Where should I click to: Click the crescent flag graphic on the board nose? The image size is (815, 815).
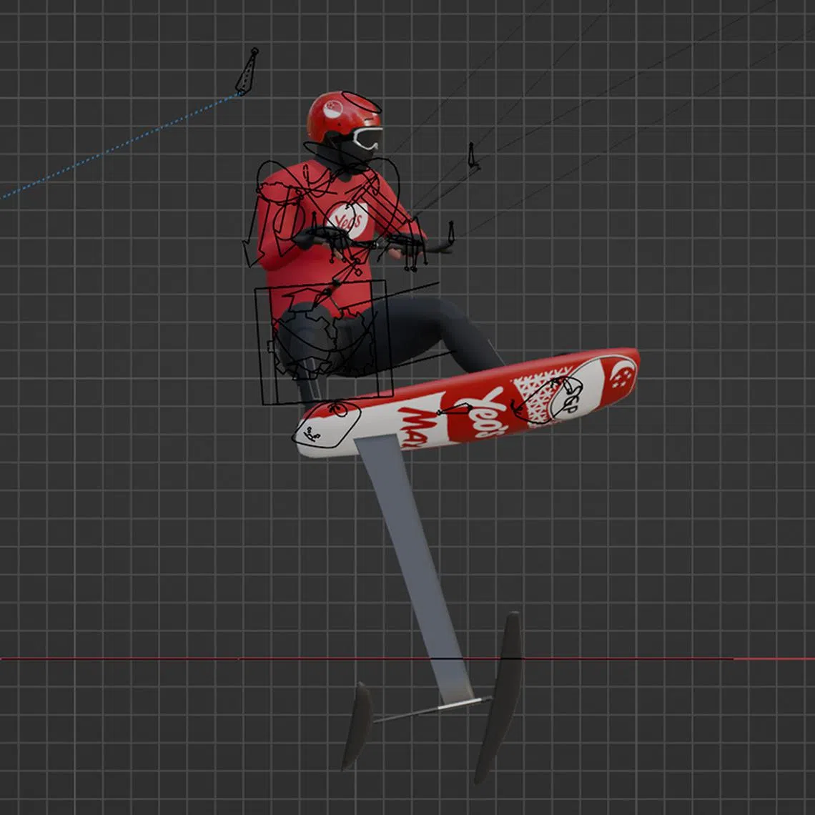[x=622, y=374]
